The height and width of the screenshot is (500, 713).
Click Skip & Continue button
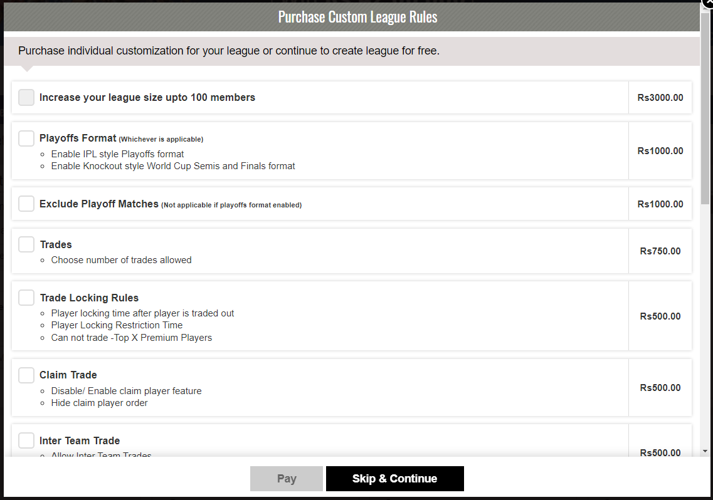394,479
